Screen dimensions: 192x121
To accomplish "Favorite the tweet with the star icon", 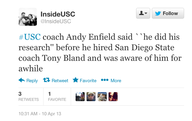I will point(75,80).
